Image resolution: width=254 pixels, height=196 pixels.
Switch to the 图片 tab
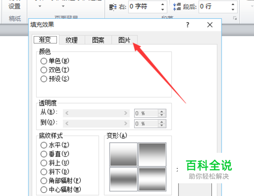point(124,40)
